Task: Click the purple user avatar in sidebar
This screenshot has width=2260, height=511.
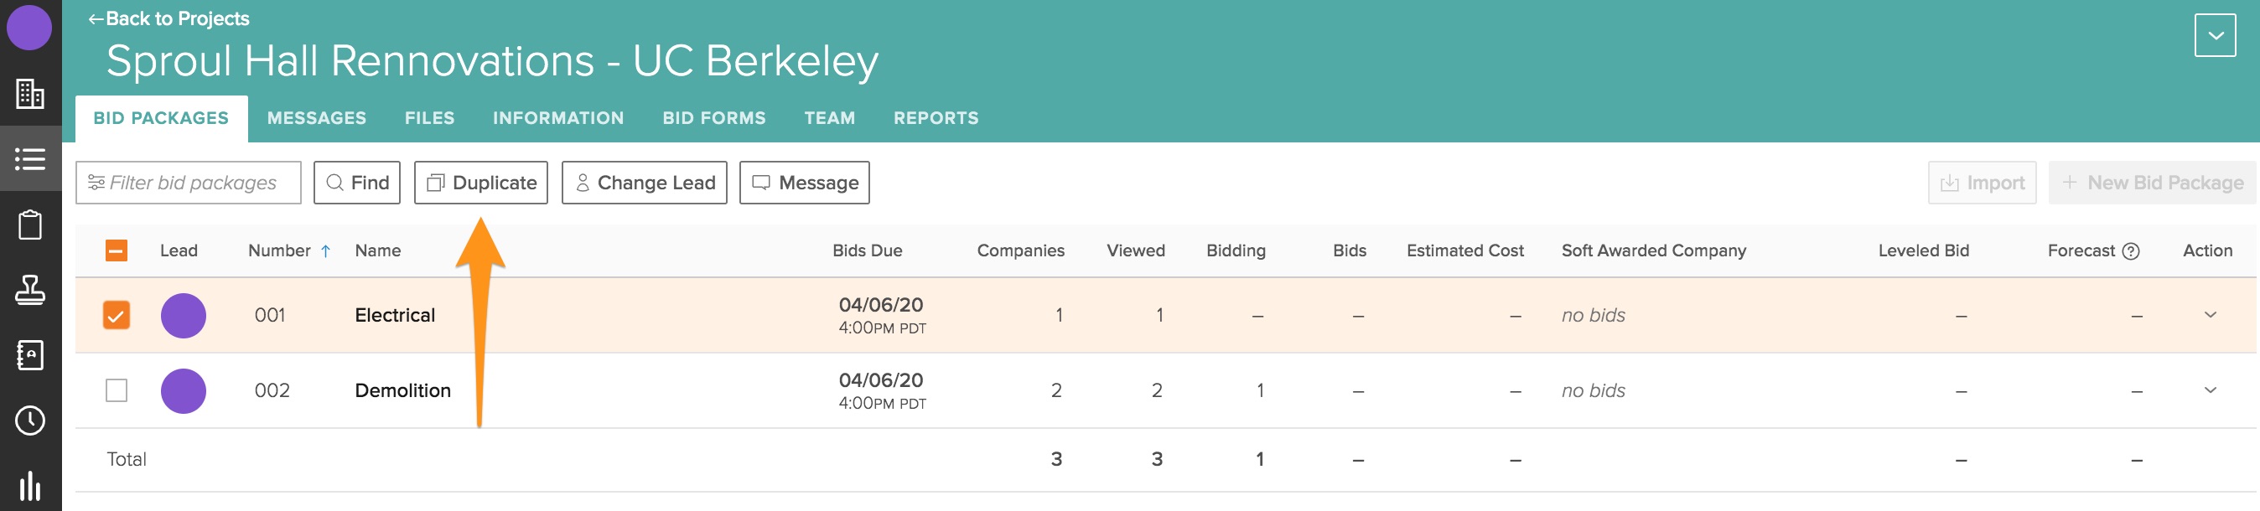Action: pos(30,26)
